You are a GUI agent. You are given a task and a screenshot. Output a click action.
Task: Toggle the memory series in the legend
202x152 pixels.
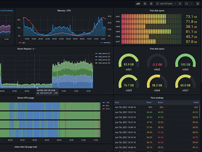click(x=106, y=43)
